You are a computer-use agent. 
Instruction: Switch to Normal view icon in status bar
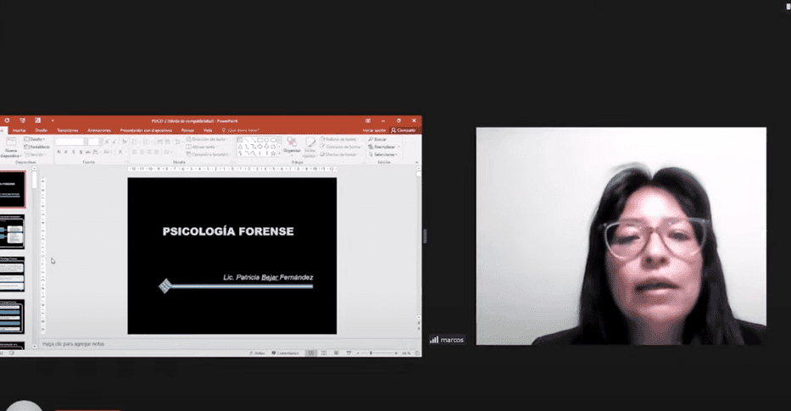coord(312,353)
